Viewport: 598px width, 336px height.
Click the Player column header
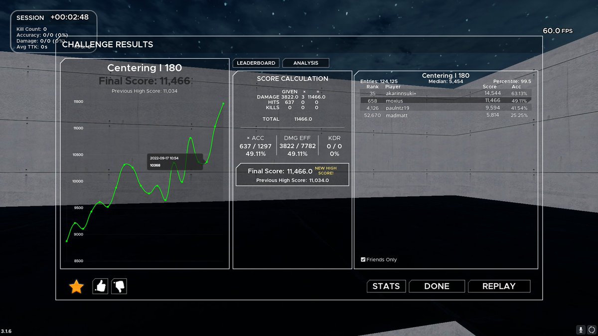coord(393,87)
